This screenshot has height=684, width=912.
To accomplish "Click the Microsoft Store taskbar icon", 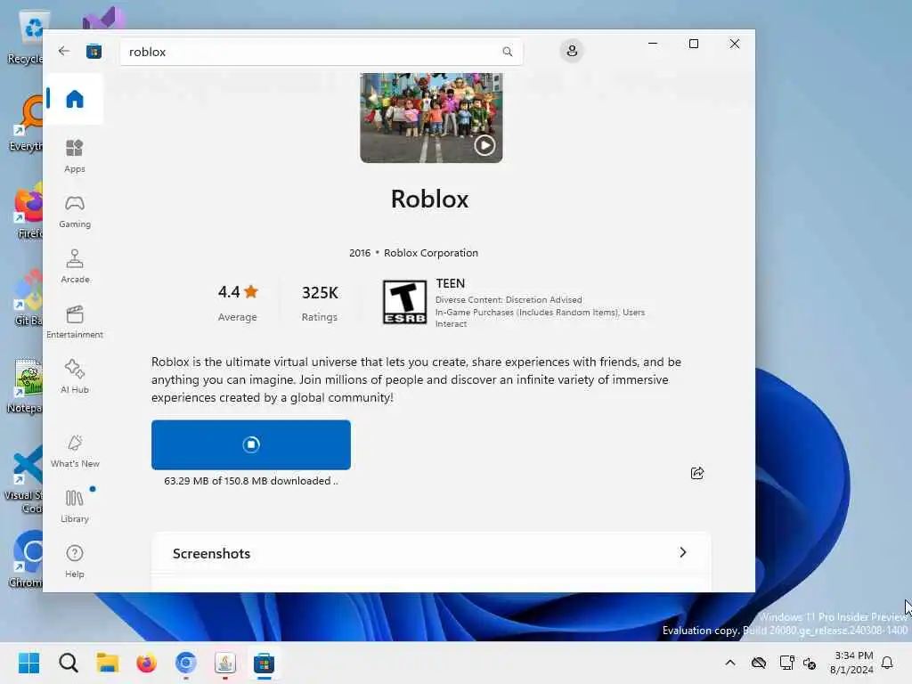I will 264,663.
